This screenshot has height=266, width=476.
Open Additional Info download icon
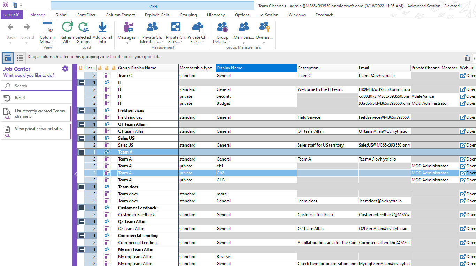(102, 28)
